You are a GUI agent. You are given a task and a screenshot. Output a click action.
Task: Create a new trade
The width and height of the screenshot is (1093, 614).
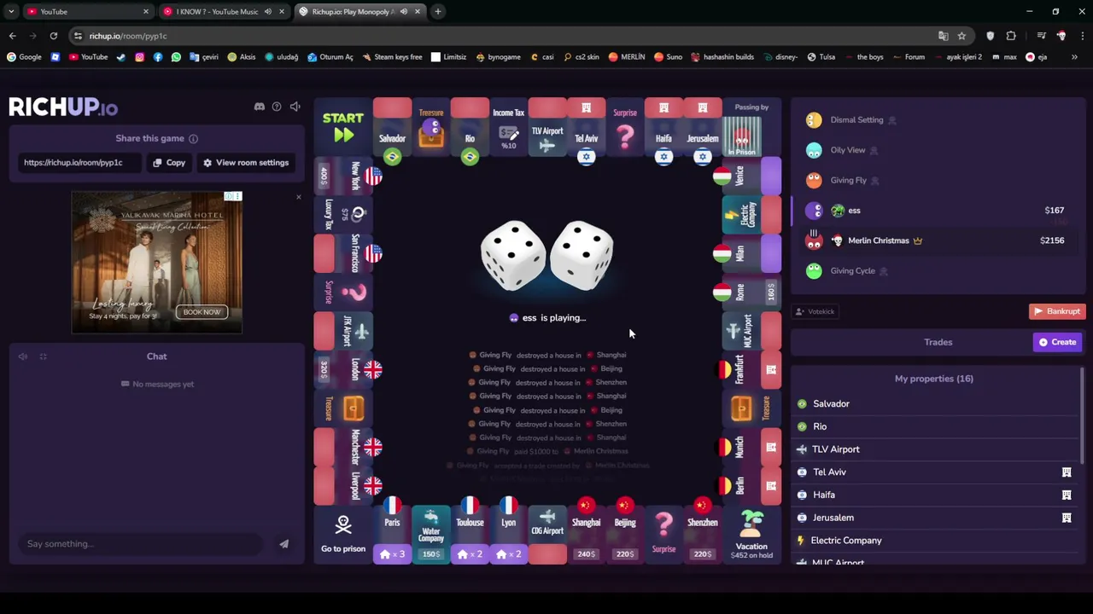1058,342
